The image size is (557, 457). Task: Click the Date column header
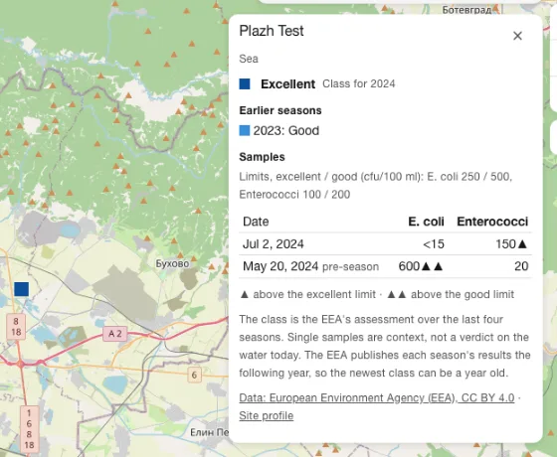[256, 222]
